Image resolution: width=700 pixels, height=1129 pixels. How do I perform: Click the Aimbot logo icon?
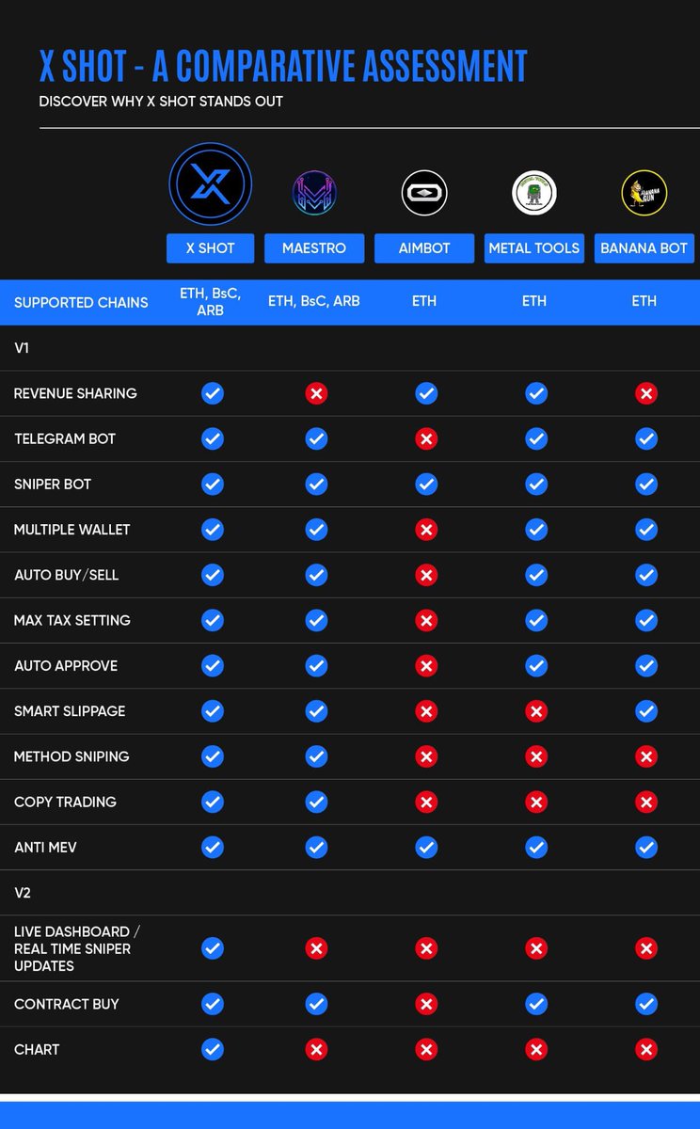point(424,193)
